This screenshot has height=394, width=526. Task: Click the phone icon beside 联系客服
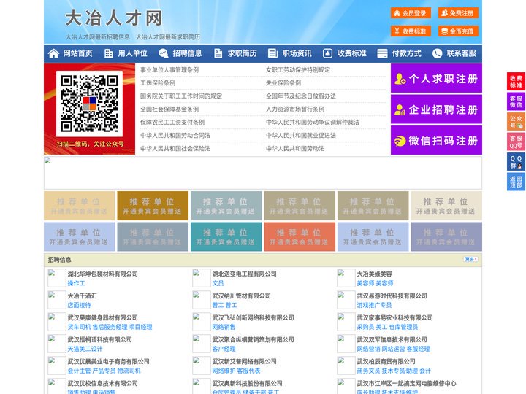pos(437,53)
